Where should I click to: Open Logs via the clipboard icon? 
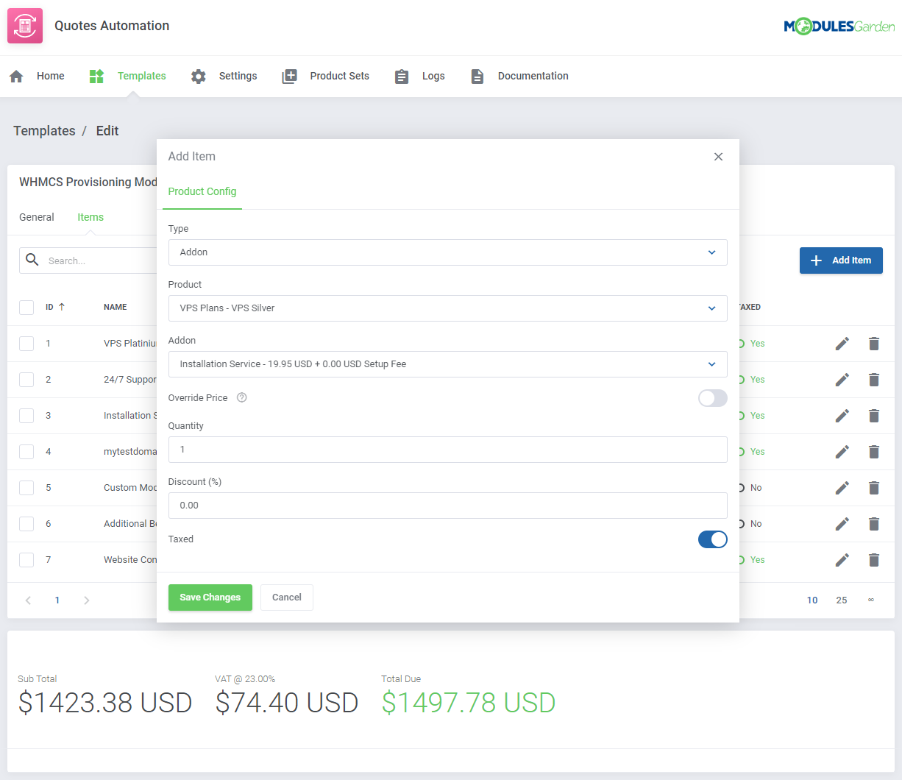point(401,75)
